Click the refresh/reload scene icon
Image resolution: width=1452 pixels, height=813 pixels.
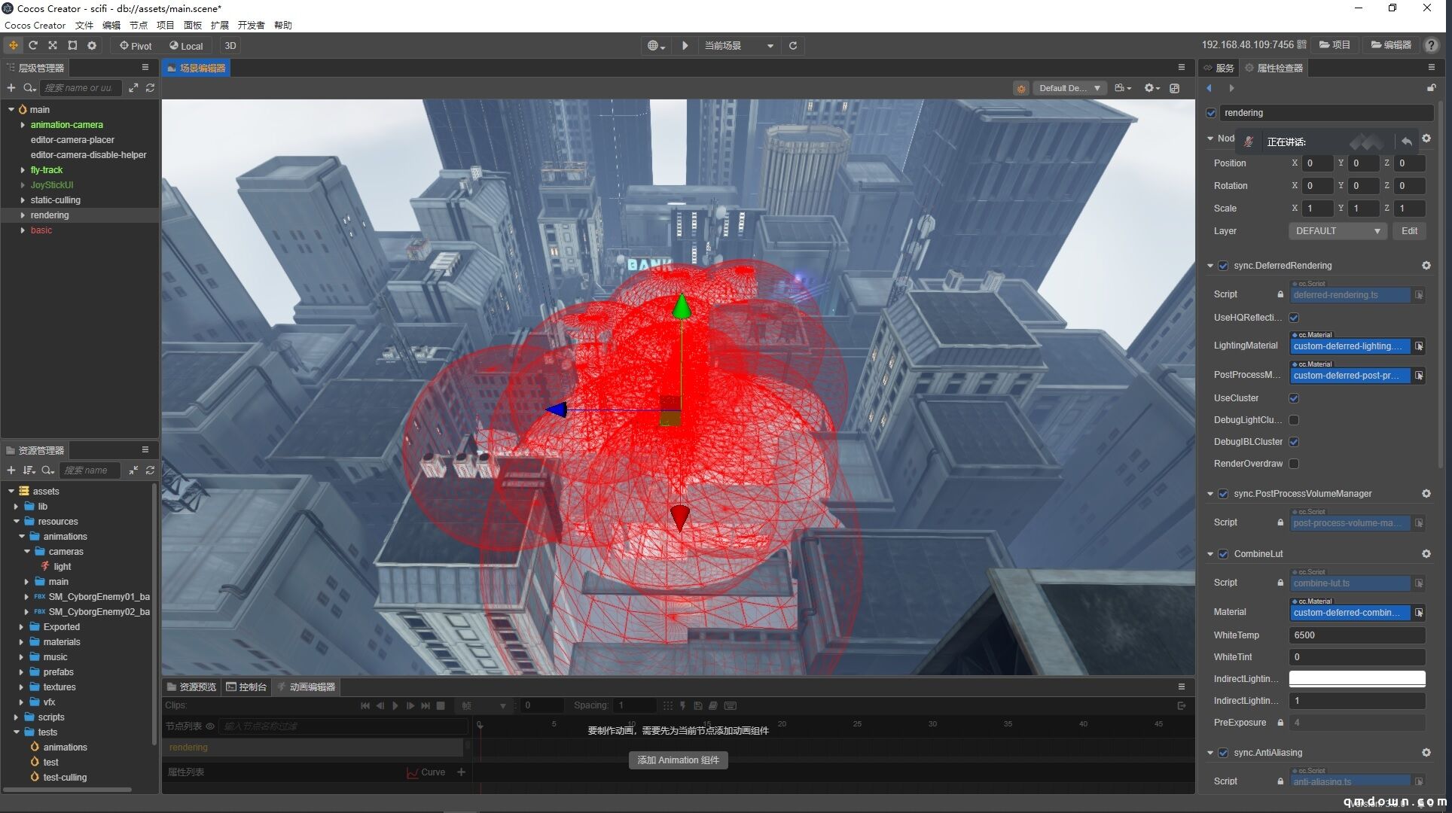[x=795, y=46]
